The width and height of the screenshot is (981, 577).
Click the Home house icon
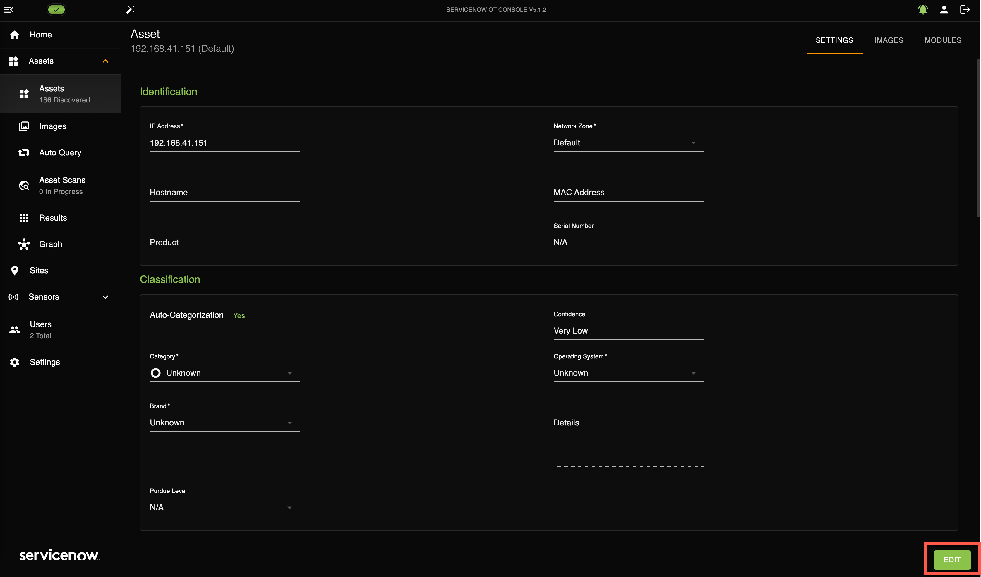click(15, 35)
